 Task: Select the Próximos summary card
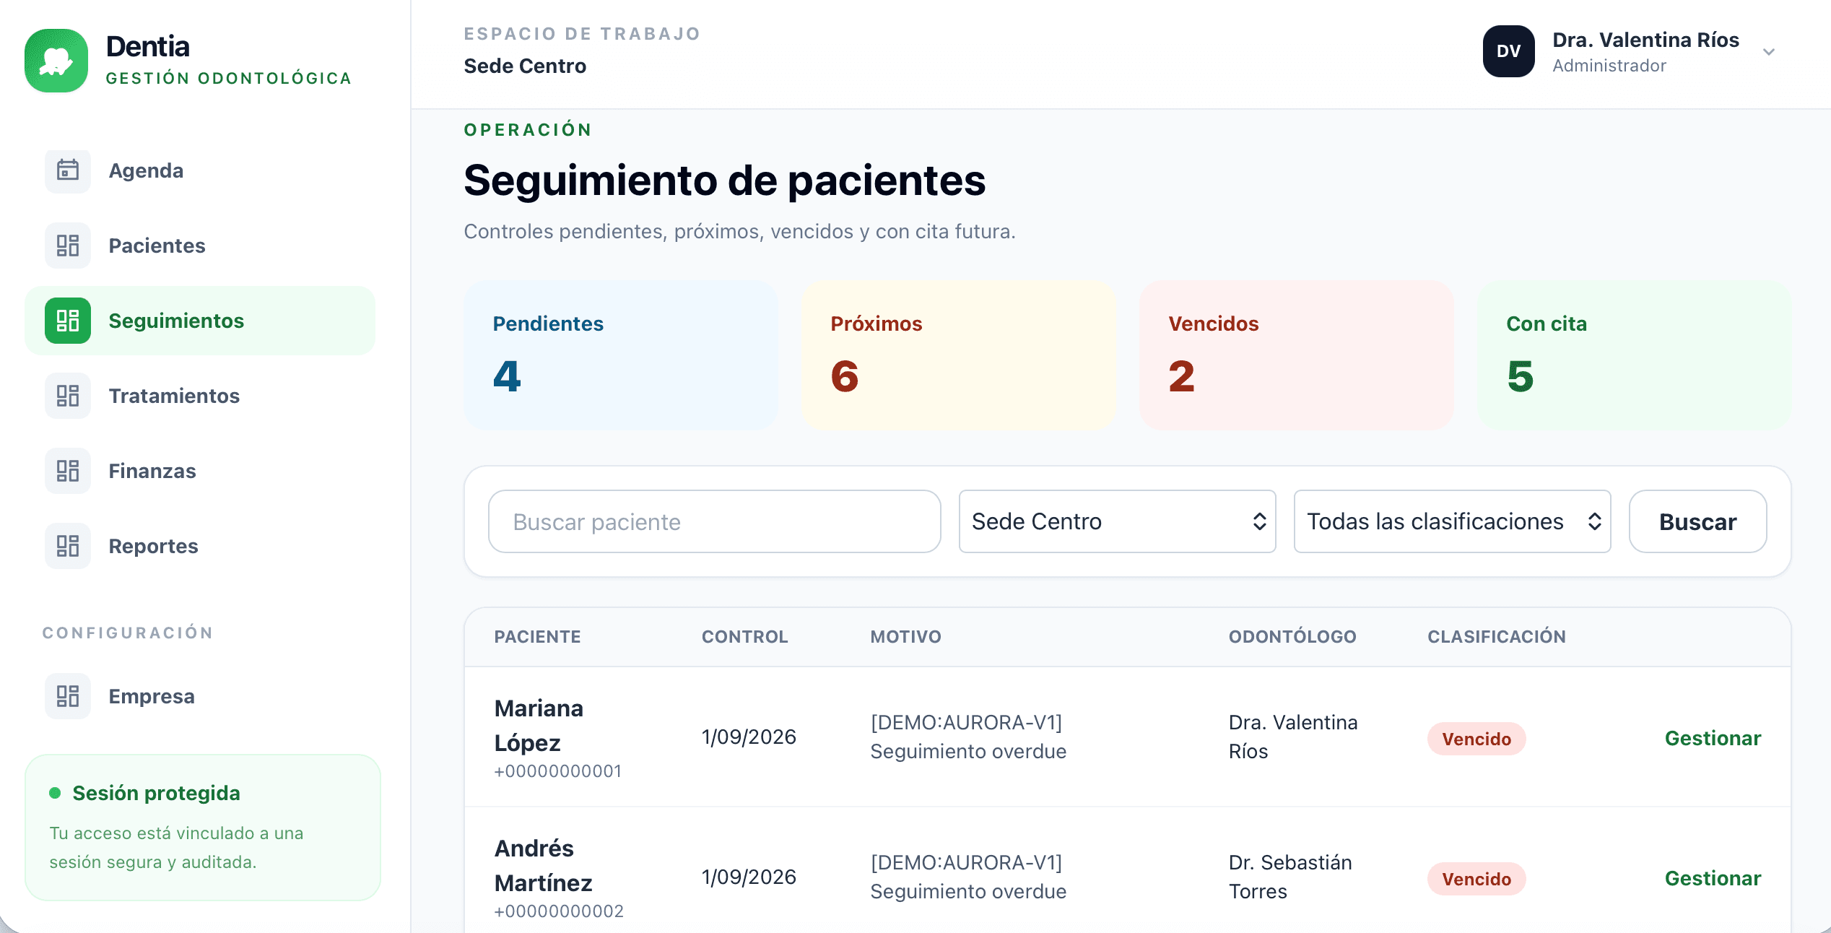[958, 355]
